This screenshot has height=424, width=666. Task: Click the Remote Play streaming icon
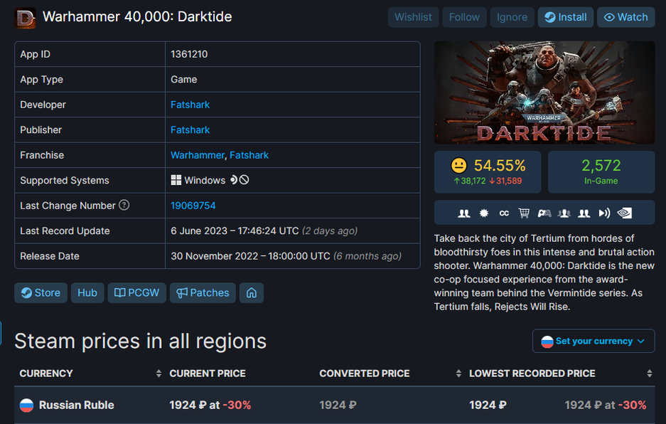point(604,213)
